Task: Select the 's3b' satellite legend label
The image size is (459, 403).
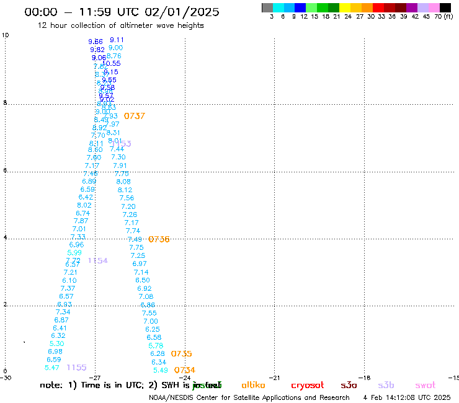Action: (x=386, y=385)
